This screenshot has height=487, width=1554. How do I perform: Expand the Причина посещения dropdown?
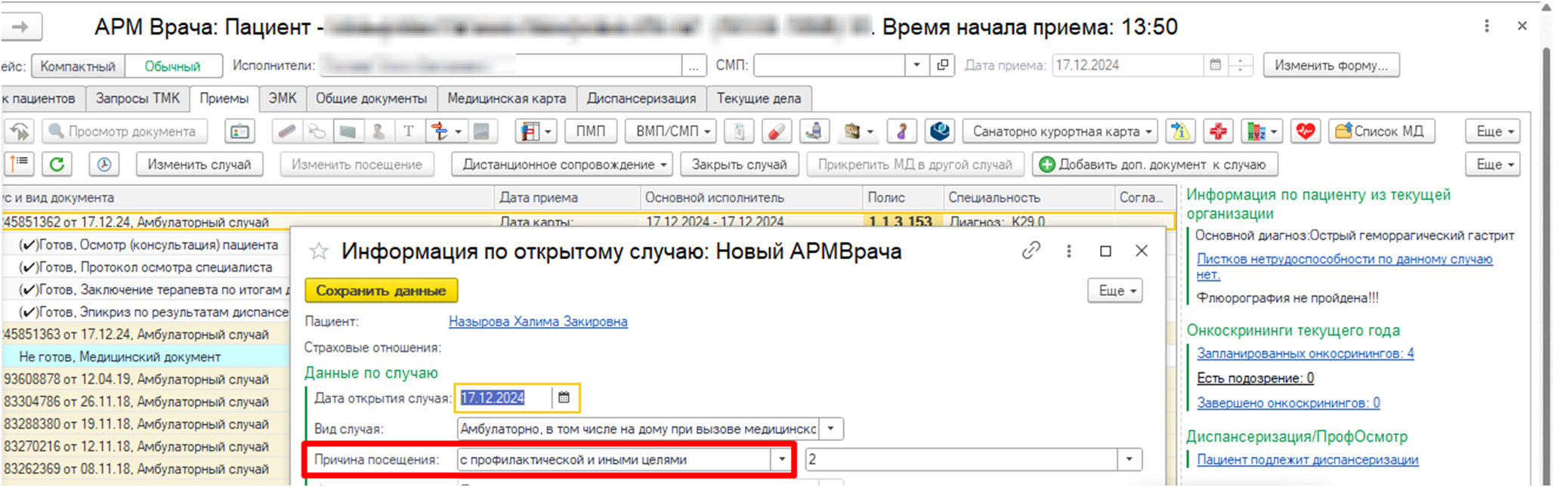[x=782, y=460]
